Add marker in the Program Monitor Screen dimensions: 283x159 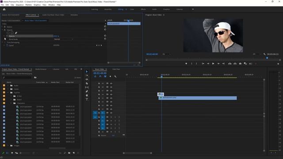(186, 64)
